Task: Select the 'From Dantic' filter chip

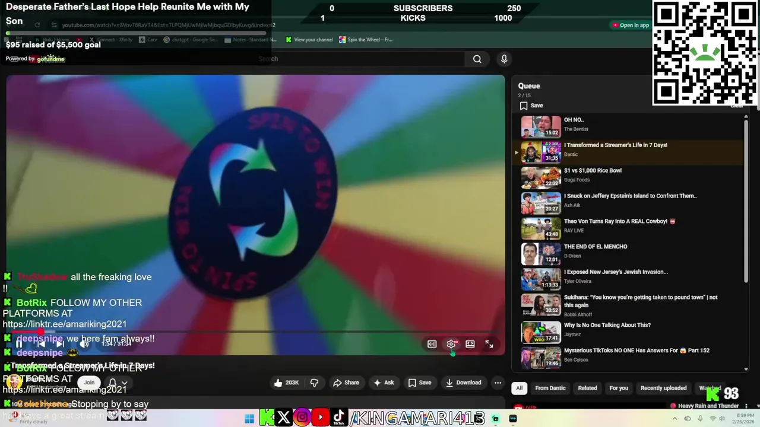Action: pos(550,388)
